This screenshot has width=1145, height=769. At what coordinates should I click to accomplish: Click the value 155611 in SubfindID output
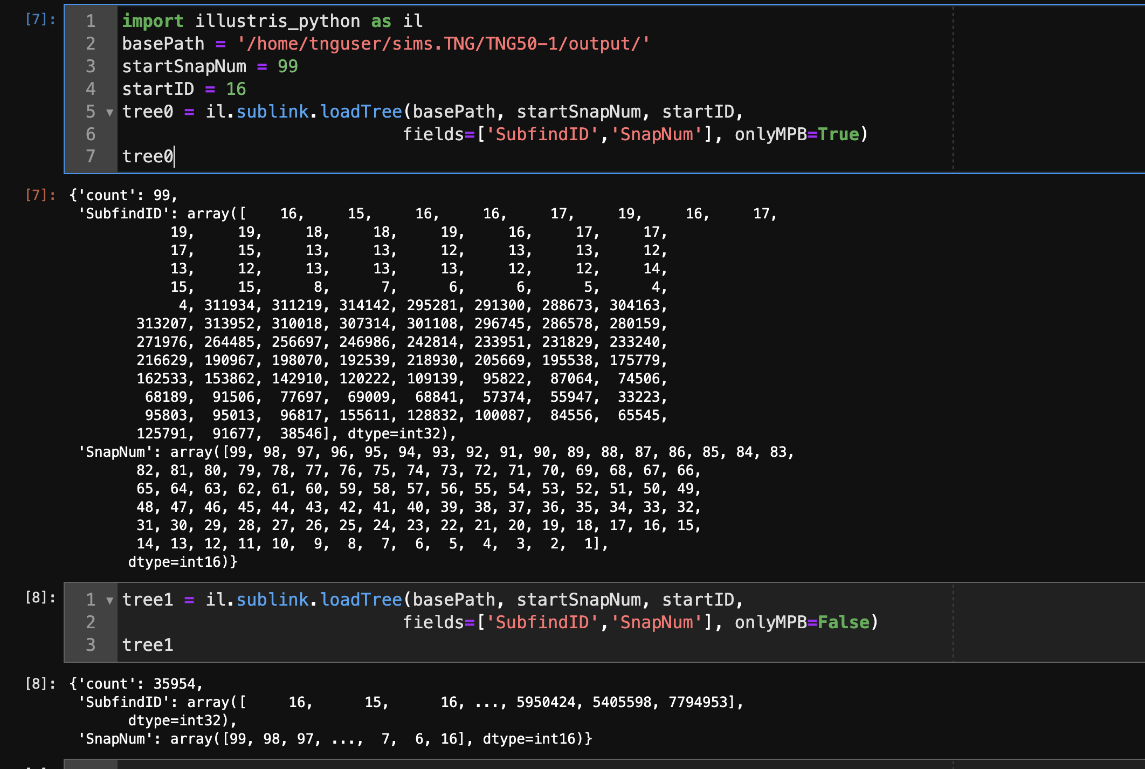364,415
